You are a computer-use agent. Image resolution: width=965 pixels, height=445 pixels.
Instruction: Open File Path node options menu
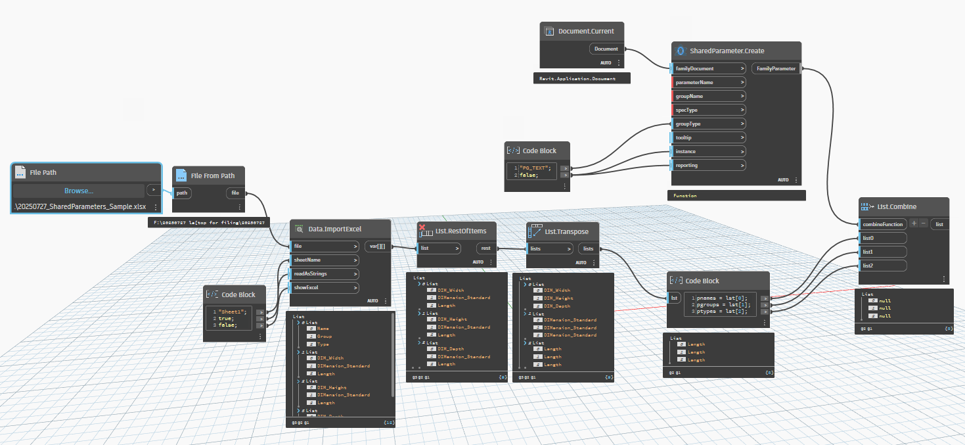[x=156, y=206]
